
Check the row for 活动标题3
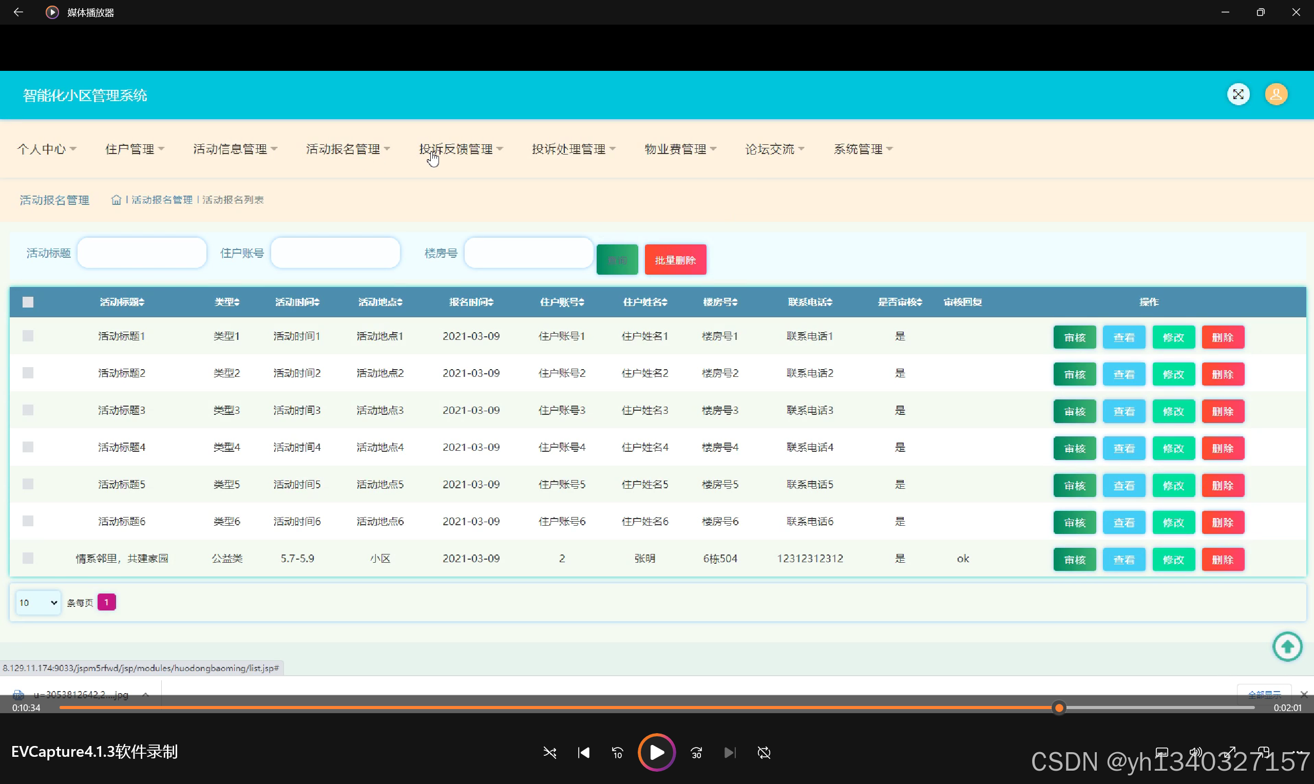[28, 410]
